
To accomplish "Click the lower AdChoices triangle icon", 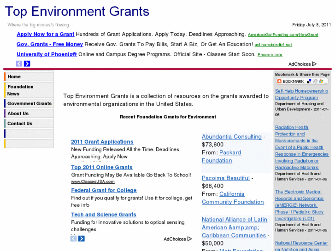I will [189, 239].
